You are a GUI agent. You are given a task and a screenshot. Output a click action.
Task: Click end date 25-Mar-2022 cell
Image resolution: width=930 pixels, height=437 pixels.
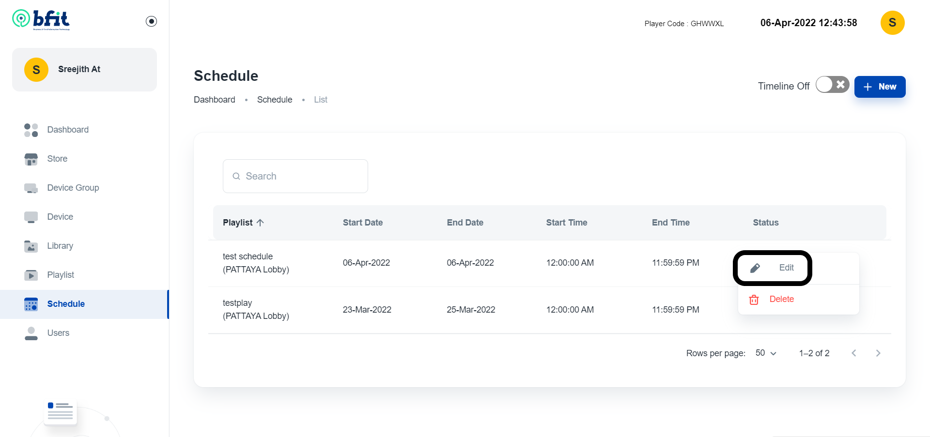point(471,310)
